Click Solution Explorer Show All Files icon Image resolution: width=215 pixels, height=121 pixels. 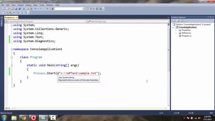pyautogui.click(x=178, y=21)
